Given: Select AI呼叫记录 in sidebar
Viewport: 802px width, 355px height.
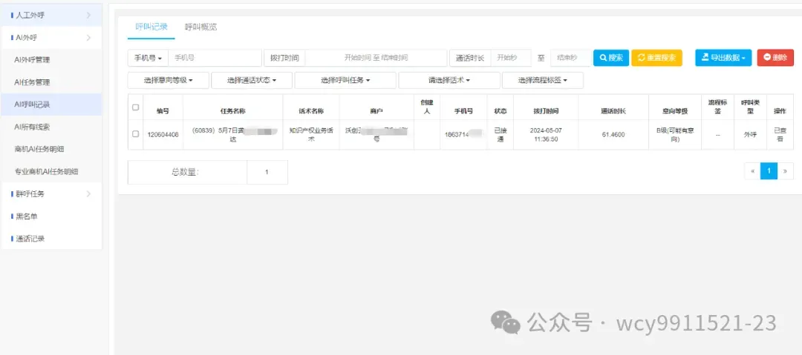Looking at the screenshot, I should pos(32,104).
